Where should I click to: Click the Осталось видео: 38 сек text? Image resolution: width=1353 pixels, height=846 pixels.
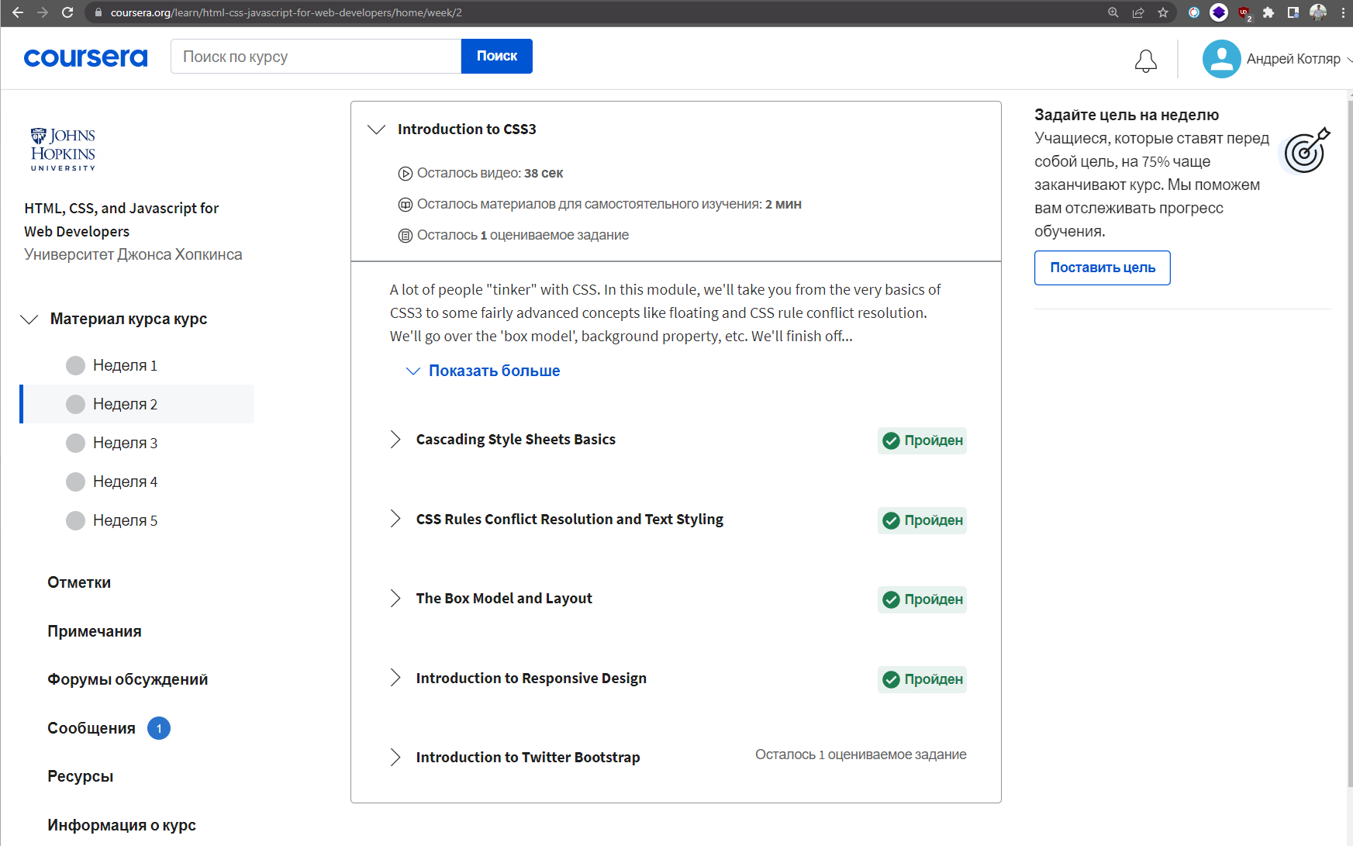coord(490,173)
